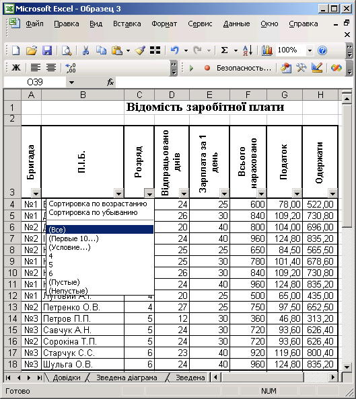
Task: Go to first sheet with tab navigation arrow
Action: tap(8, 378)
